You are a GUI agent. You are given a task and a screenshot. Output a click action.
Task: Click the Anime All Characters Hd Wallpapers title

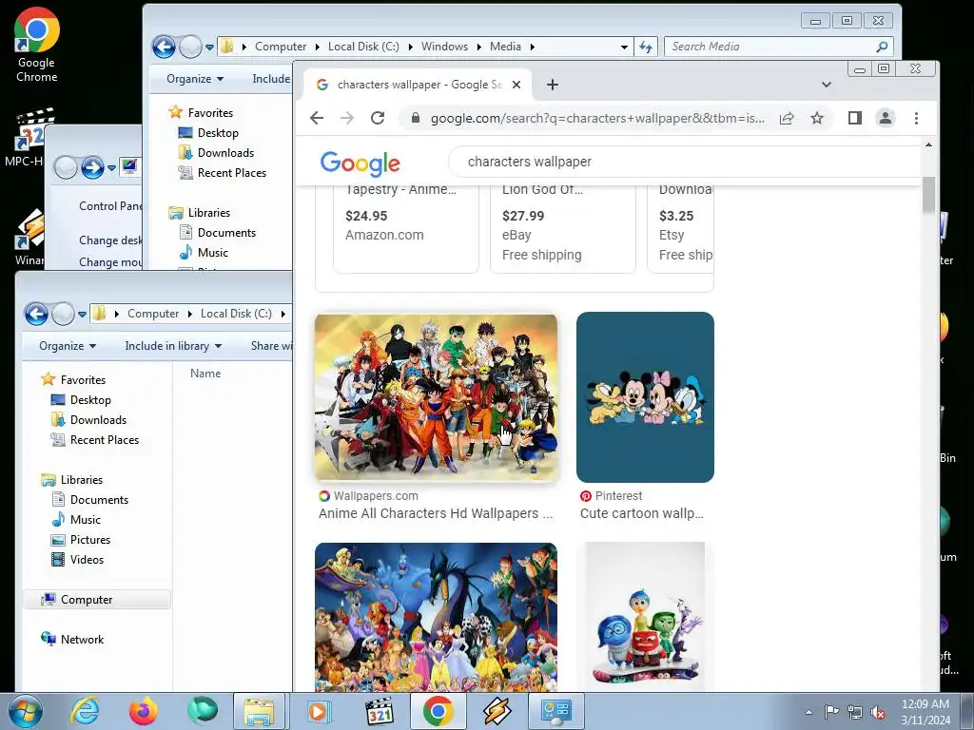[436, 513]
